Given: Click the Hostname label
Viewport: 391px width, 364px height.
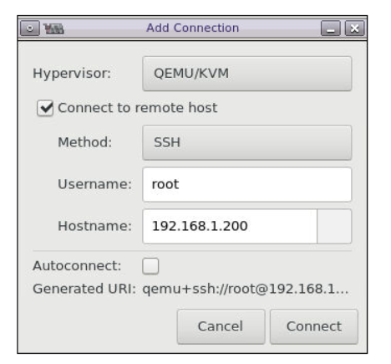Looking at the screenshot, I should pyautogui.click(x=94, y=226).
